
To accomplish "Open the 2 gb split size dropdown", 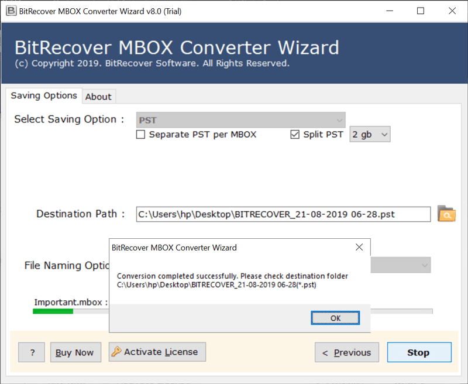I will (x=370, y=135).
